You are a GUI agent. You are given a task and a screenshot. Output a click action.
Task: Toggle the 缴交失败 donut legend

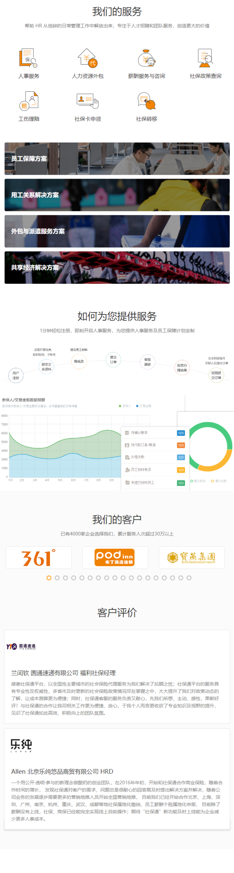[x=219, y=480]
